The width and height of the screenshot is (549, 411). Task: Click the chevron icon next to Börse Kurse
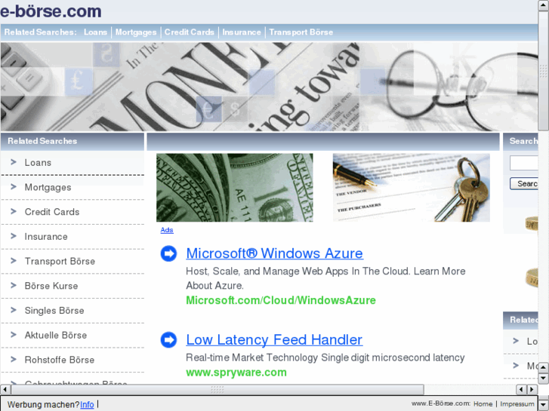14,285
